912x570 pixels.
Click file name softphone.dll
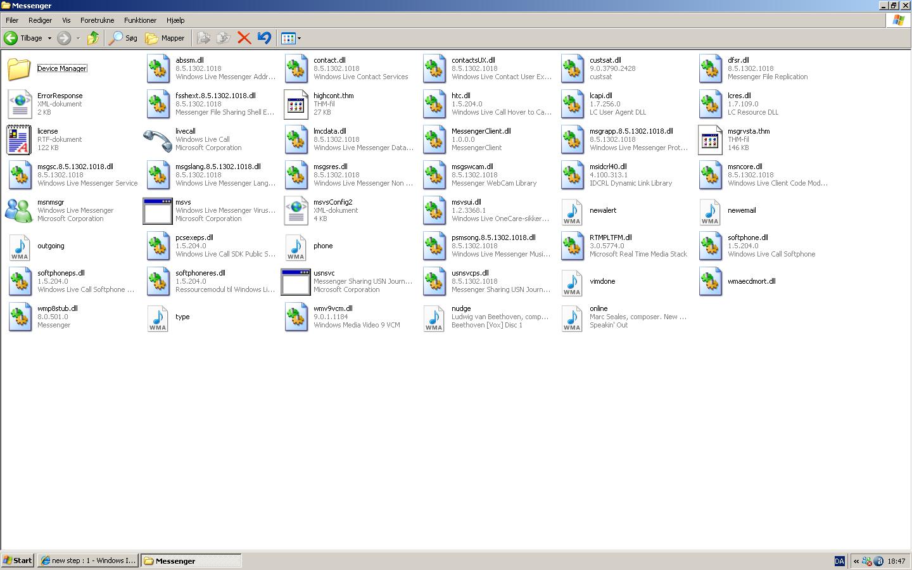pos(747,237)
